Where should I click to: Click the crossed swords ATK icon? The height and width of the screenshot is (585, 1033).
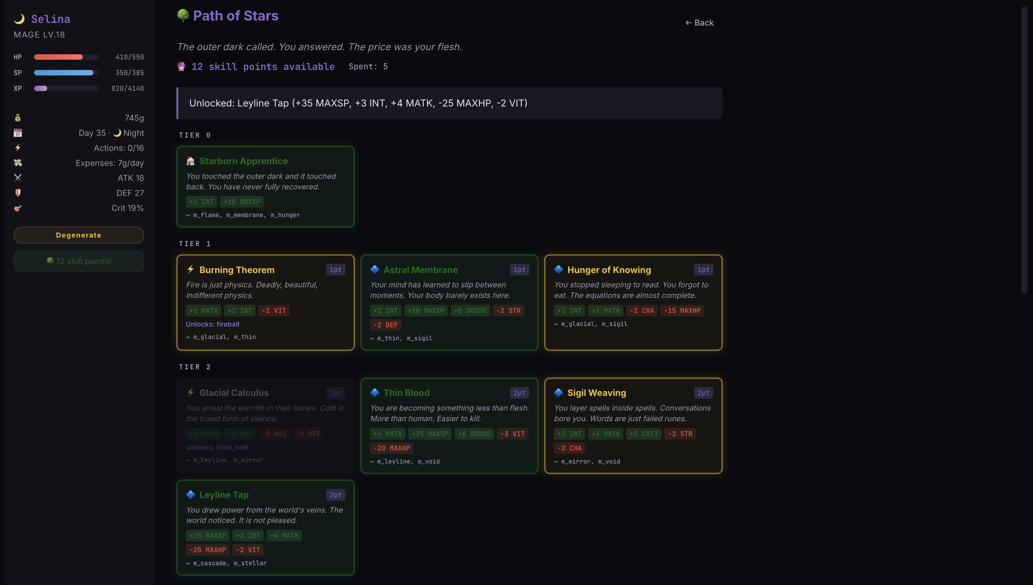click(18, 177)
